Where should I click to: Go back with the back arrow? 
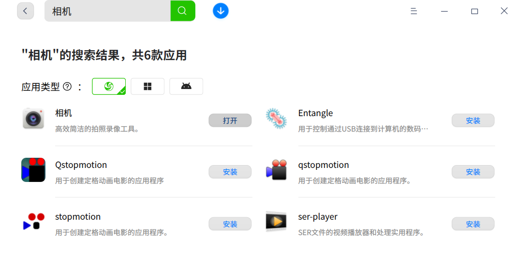pos(26,11)
